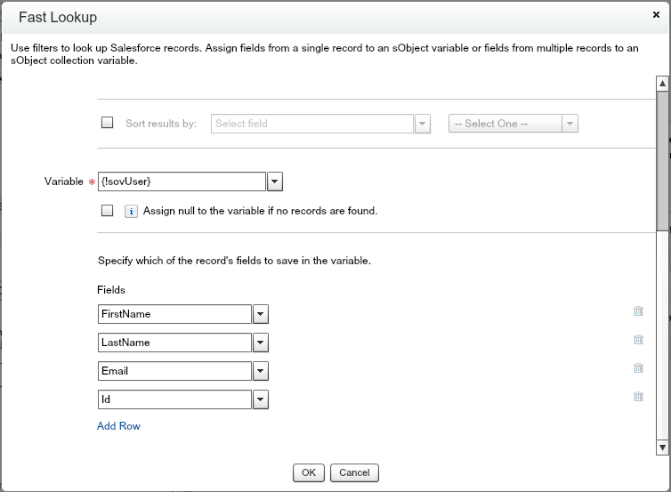Expand the Email field dropdown
The width and height of the screenshot is (671, 492).
[x=261, y=371]
